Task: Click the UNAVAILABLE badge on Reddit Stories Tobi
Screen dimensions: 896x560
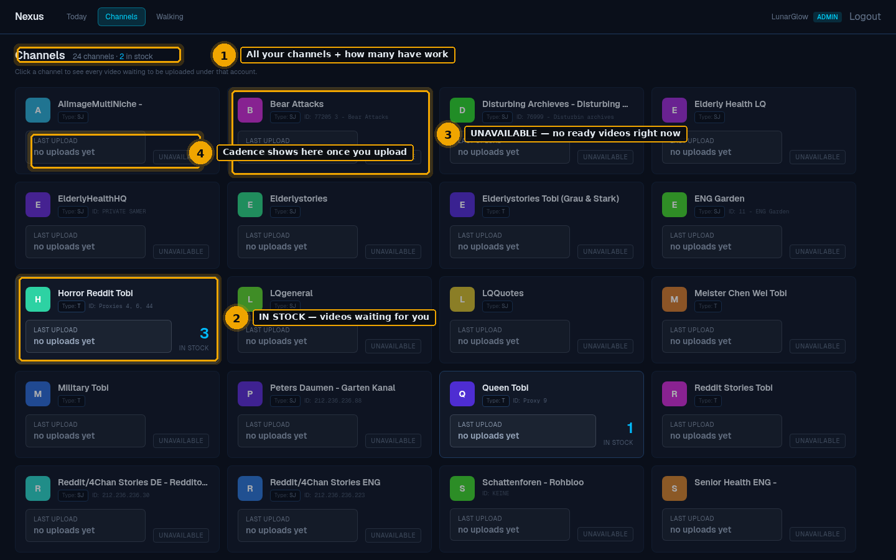Action: pos(818,441)
